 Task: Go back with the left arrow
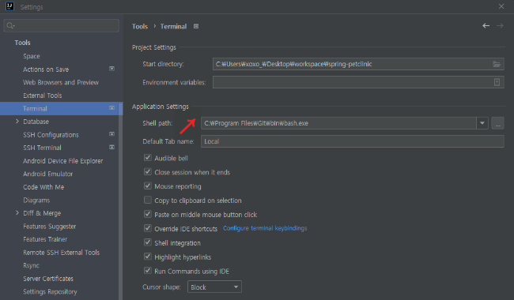[x=486, y=25]
